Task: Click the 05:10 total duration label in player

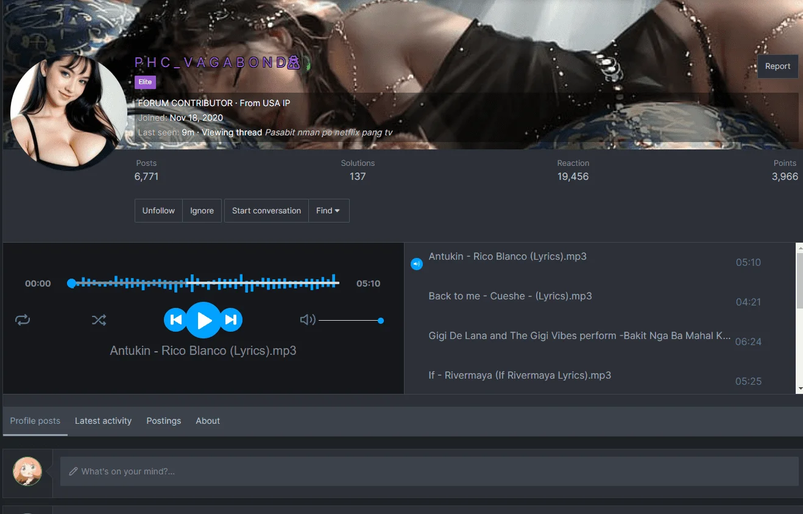Action: pos(368,284)
